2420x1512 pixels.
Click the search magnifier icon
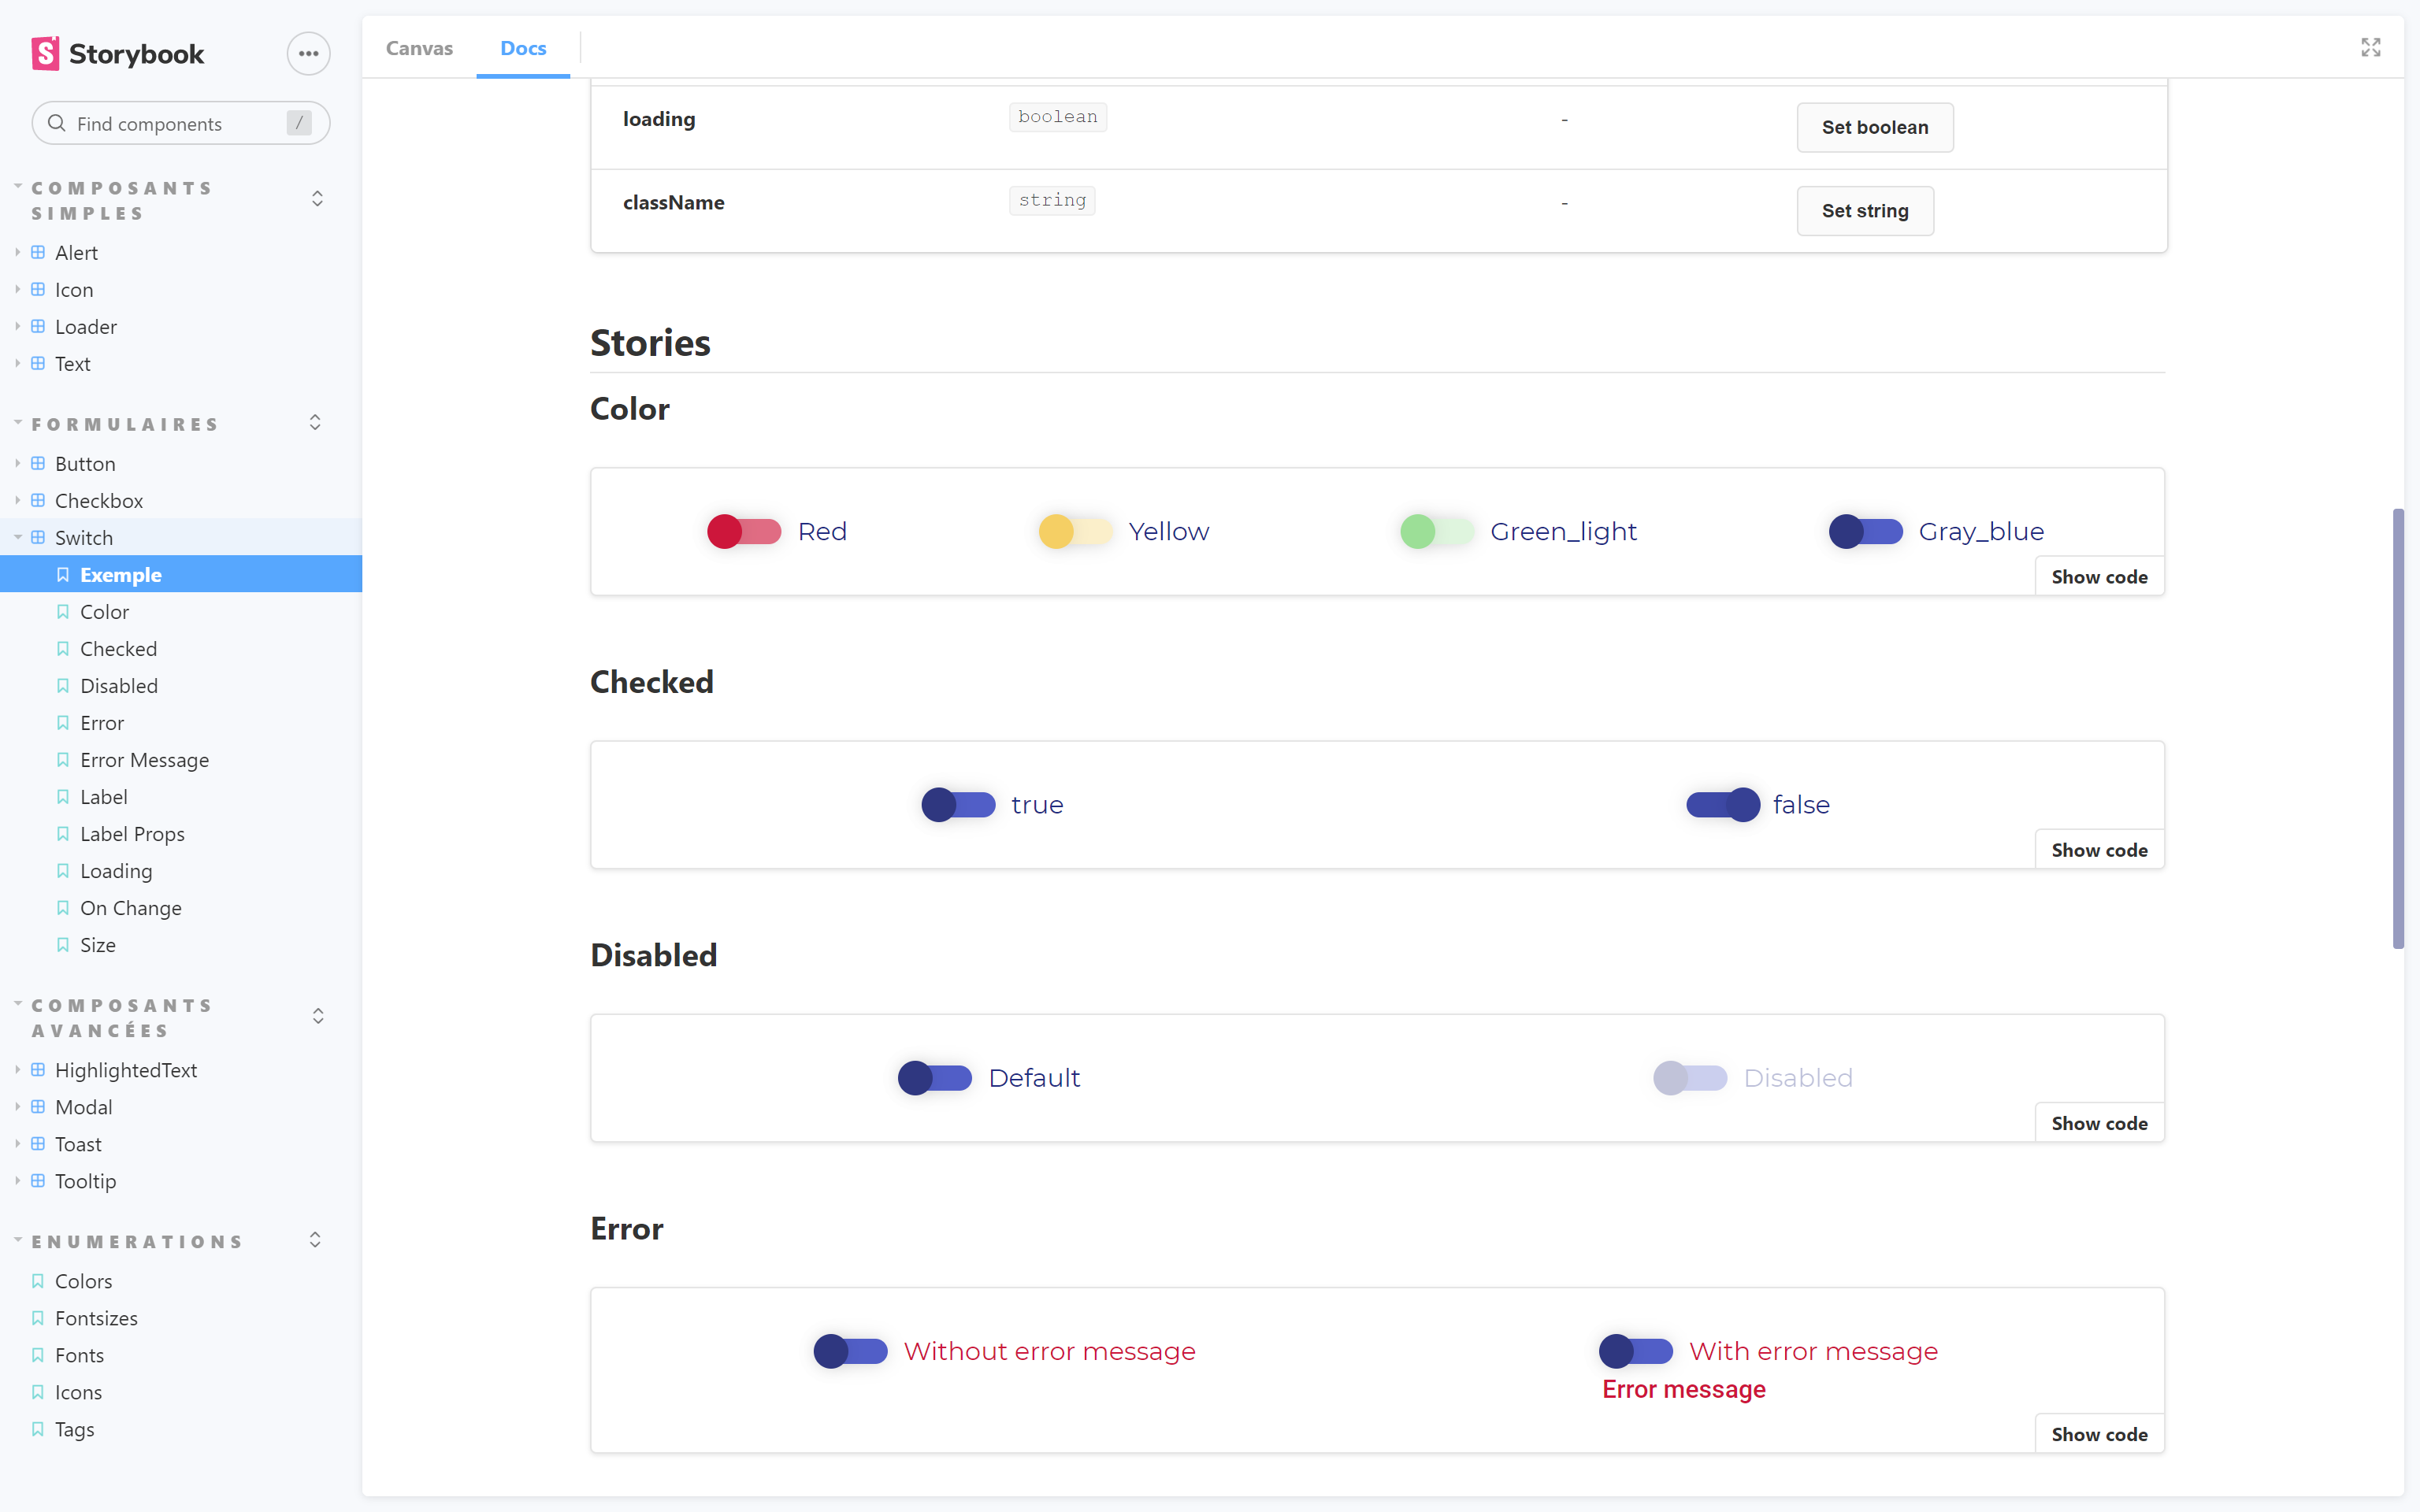tap(57, 123)
